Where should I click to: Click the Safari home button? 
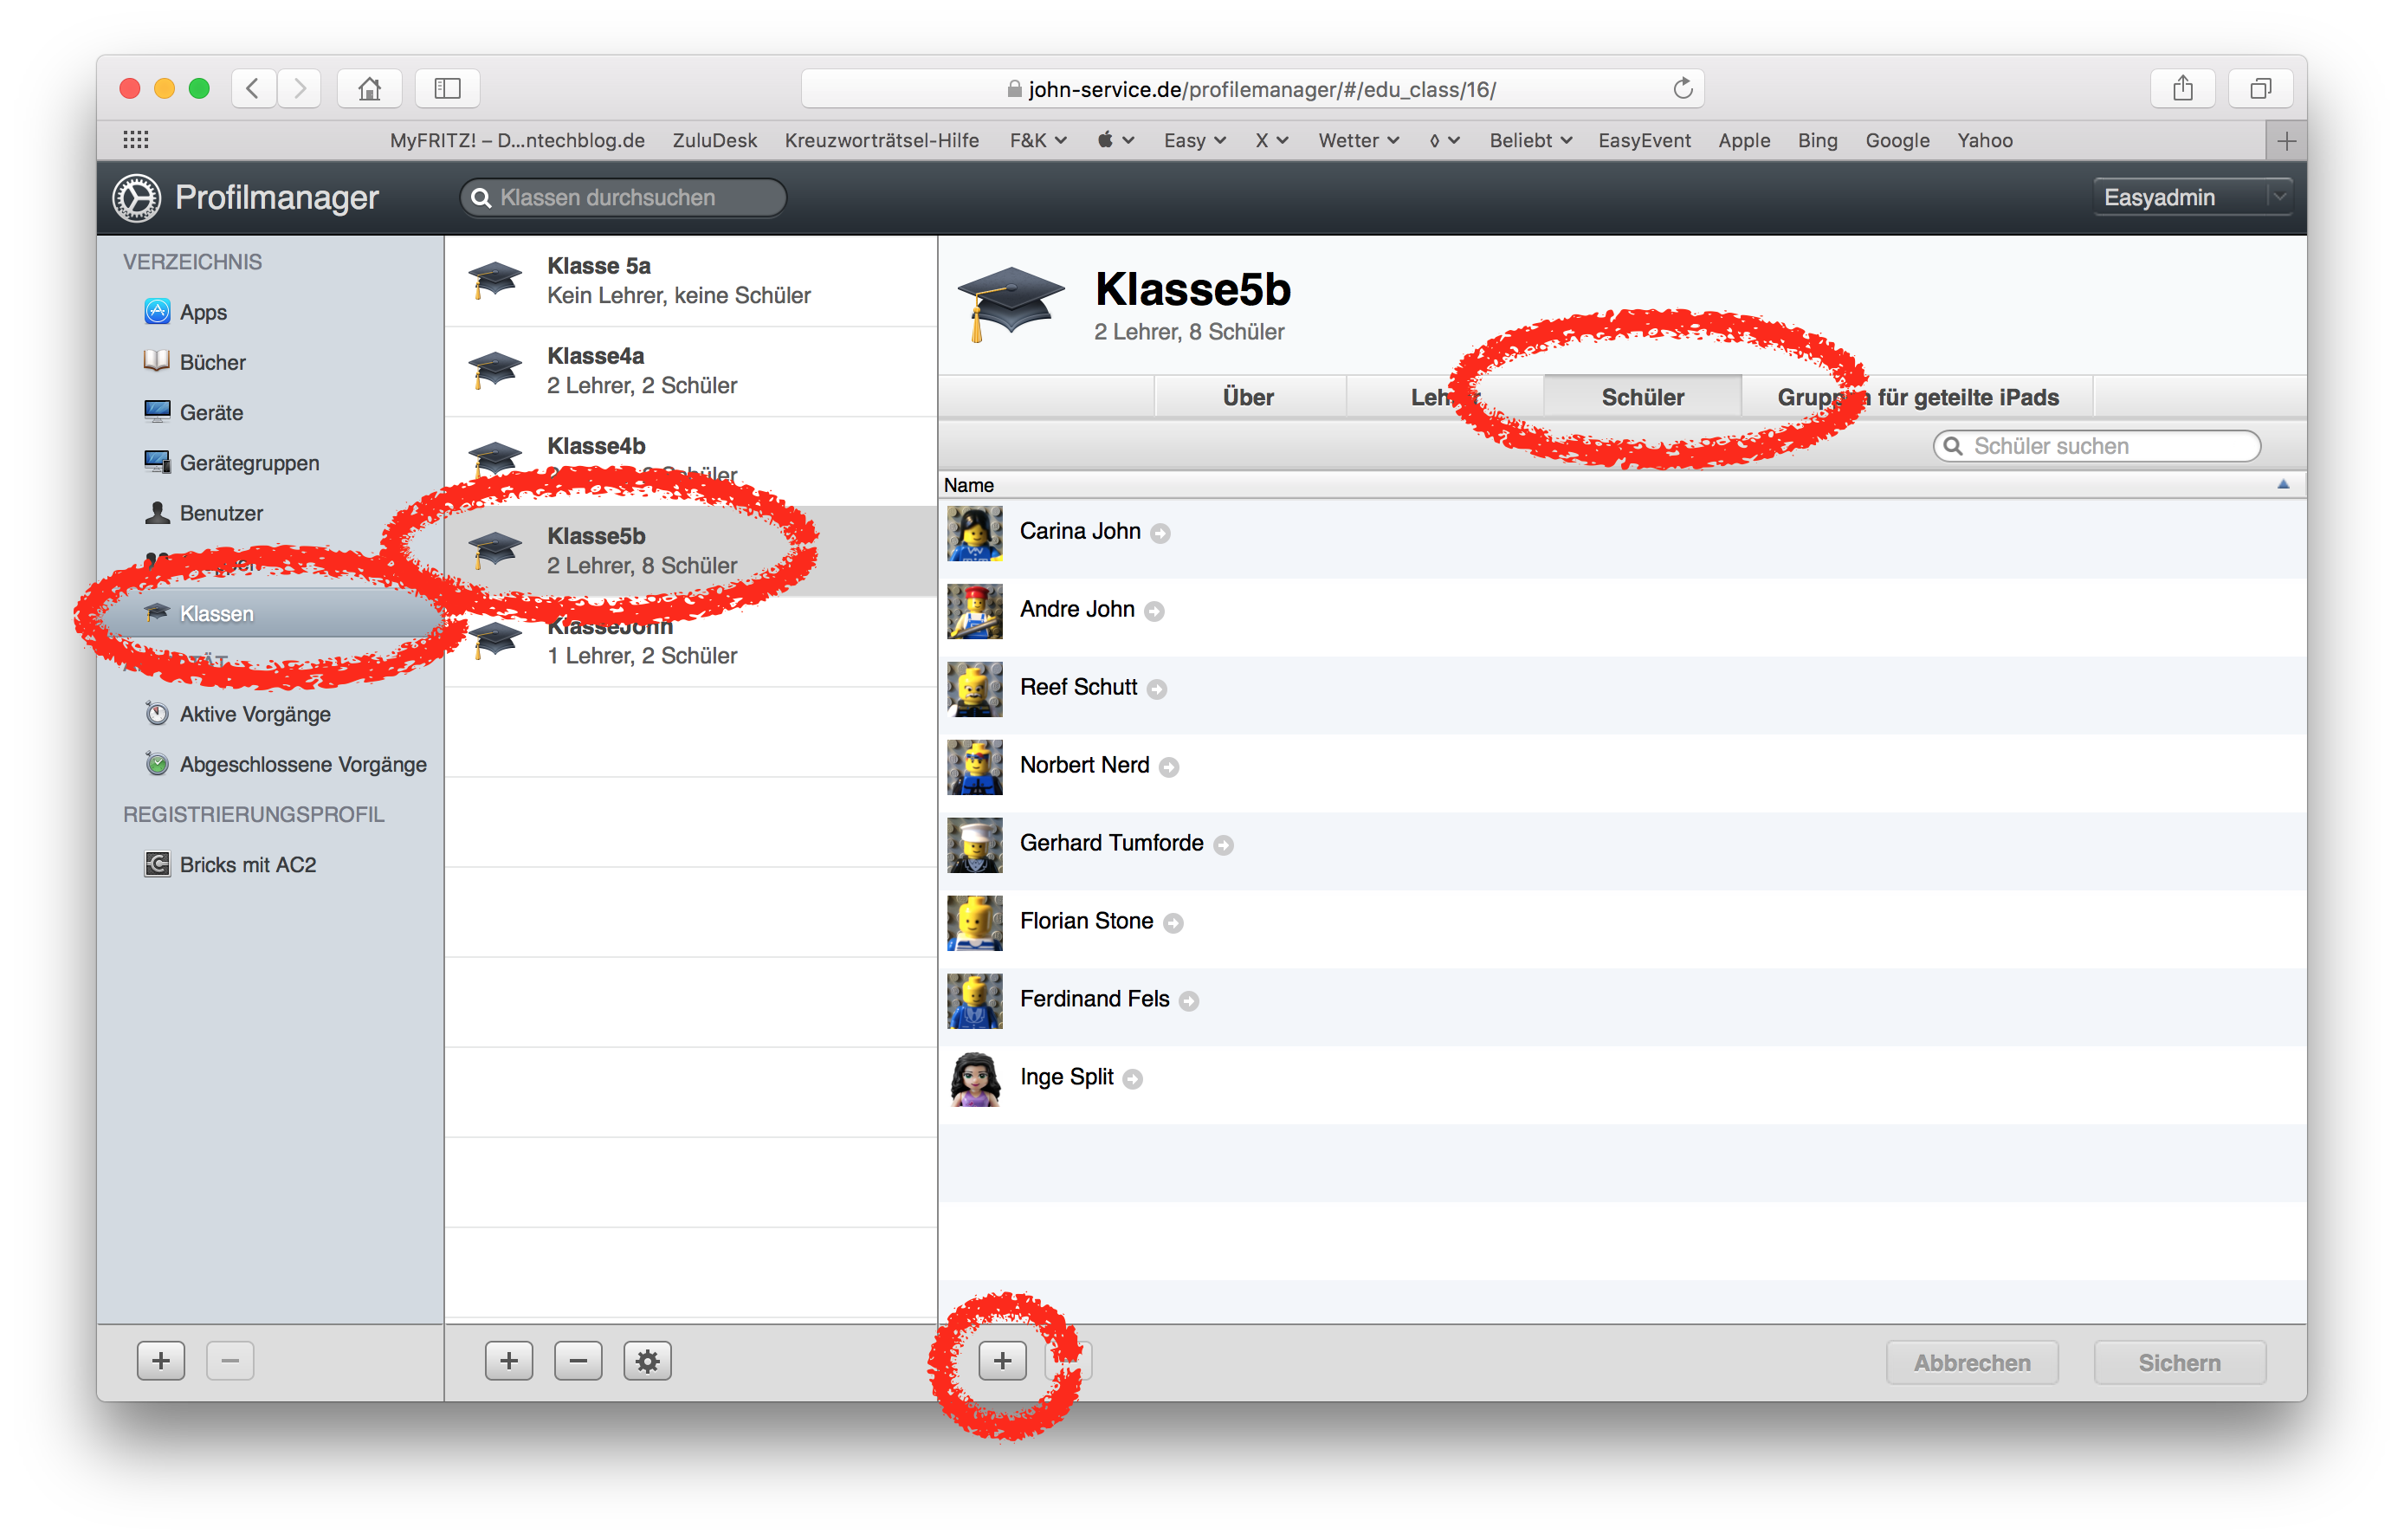[369, 88]
